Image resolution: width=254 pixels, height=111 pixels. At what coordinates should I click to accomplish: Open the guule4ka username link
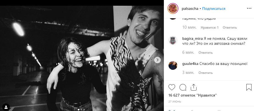(x=190, y=64)
